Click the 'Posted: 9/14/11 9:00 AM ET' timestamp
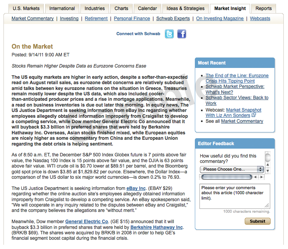This screenshot has width=288, height=249. click(x=41, y=55)
